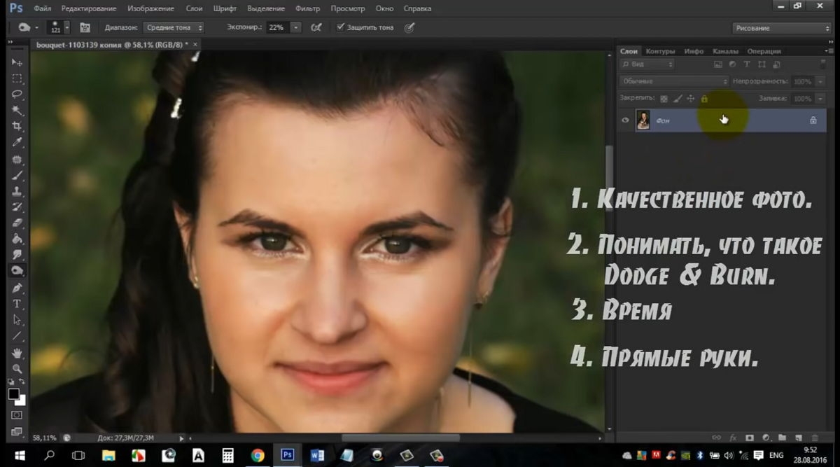This screenshot has height=467, width=840.
Task: Select the Type tool
Action: click(17, 305)
